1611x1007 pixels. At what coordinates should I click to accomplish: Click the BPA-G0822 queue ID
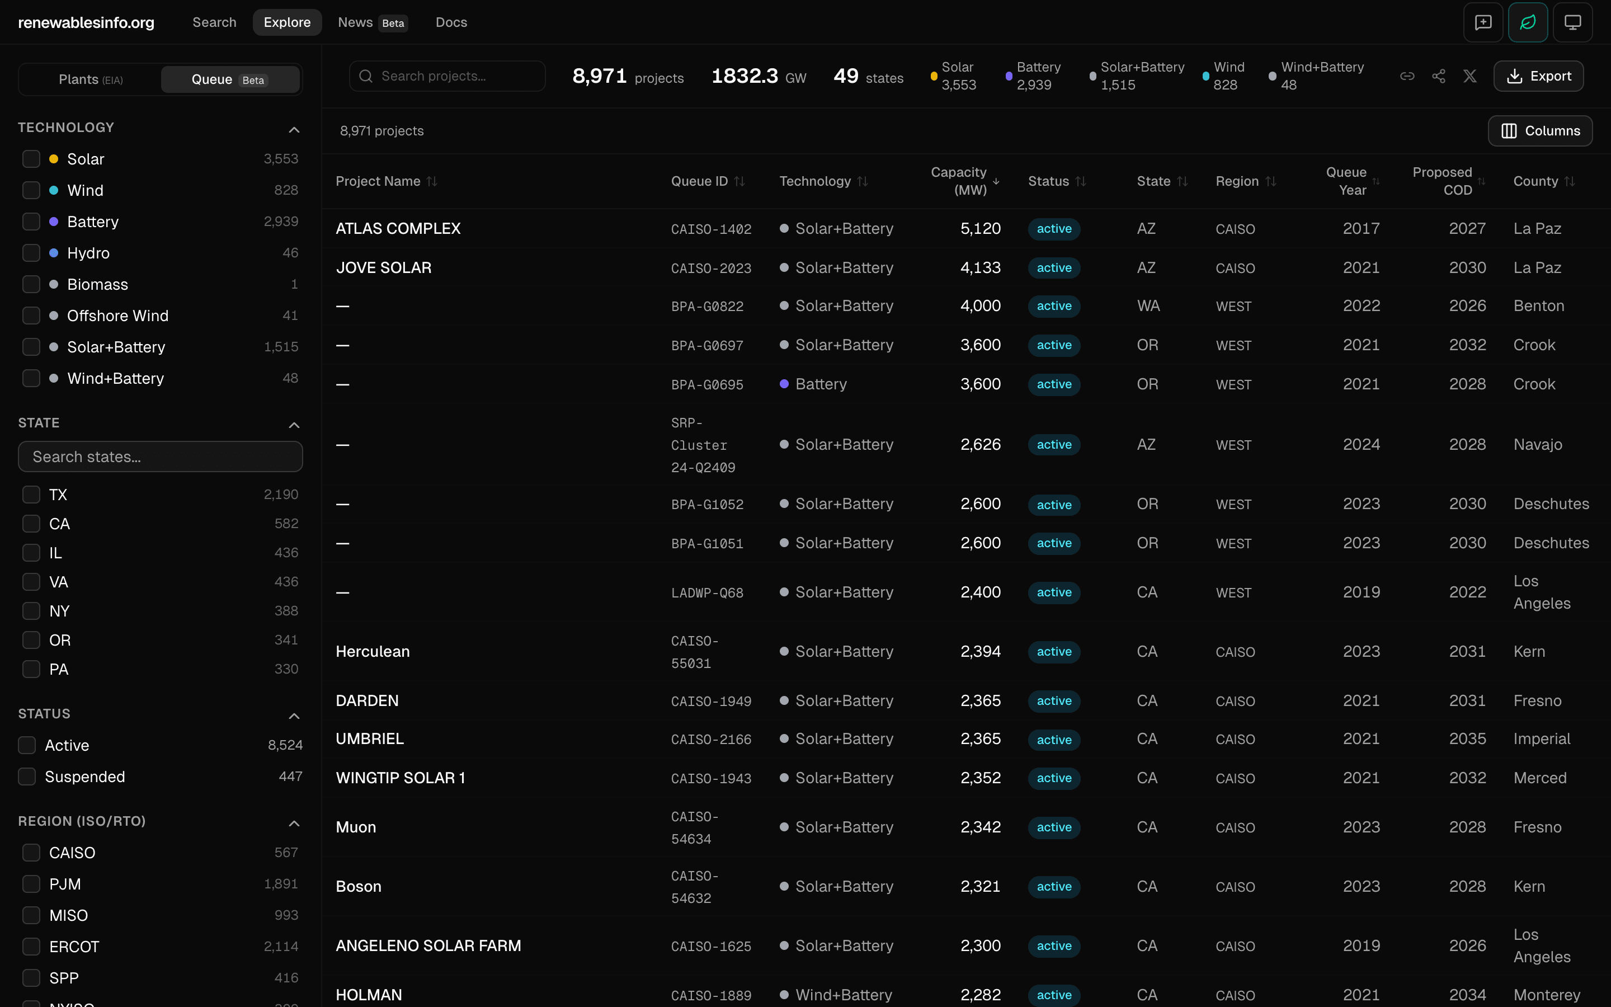(707, 307)
